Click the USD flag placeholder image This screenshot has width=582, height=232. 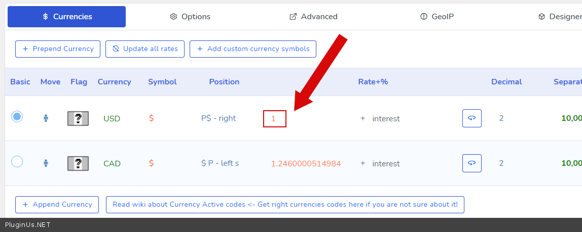[x=78, y=118]
